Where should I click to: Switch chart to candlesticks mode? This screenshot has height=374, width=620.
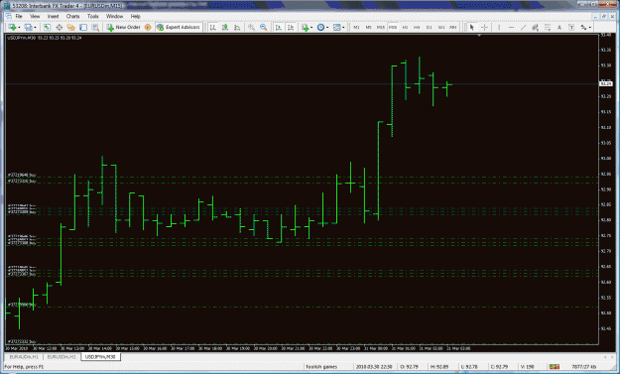225,27
